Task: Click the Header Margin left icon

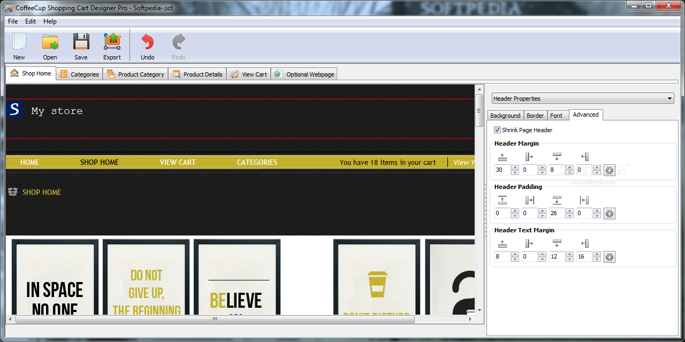Action: point(584,157)
